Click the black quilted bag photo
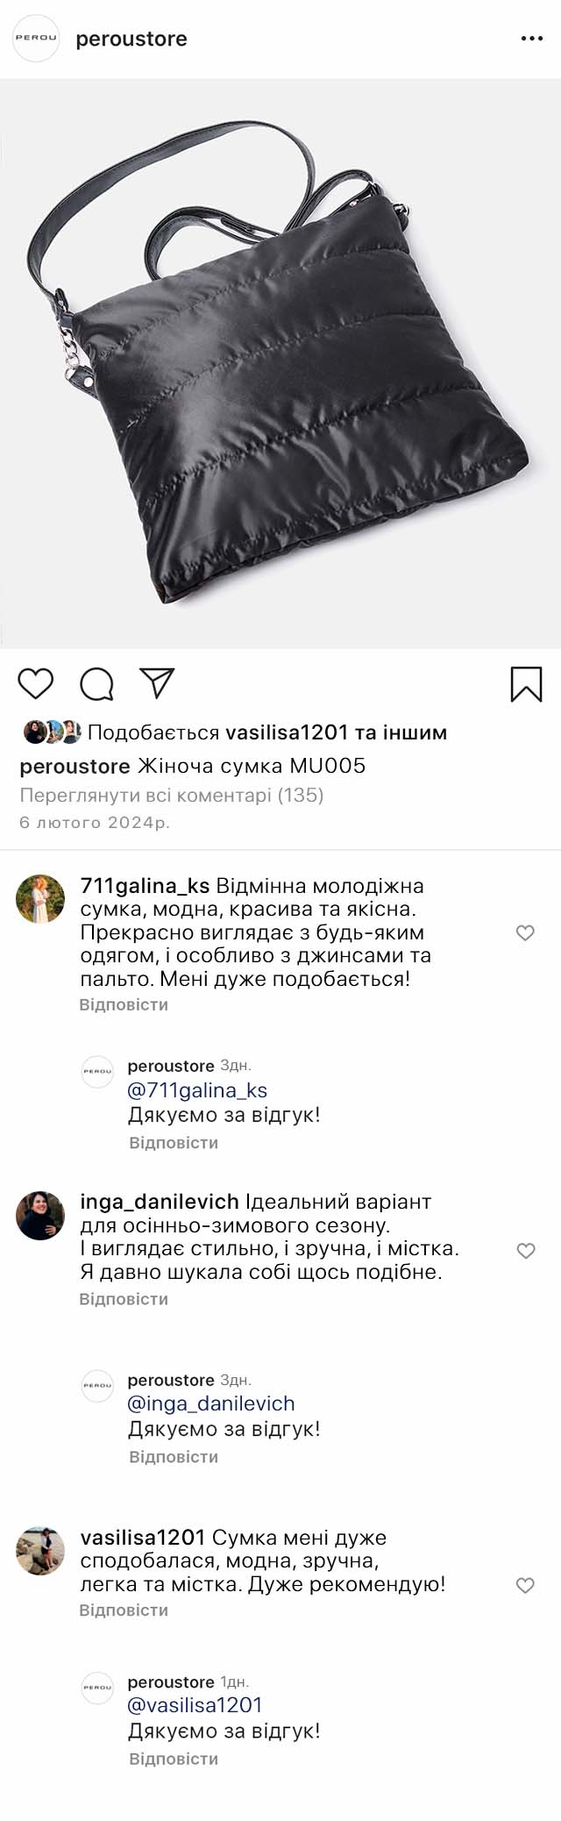Image resolution: width=561 pixels, height=1821 pixels. [280, 364]
